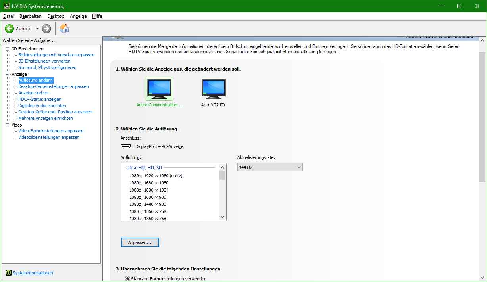Collapse the 3D-Einstellungen tree node
Image resolution: width=487 pixels, height=282 pixels.
[x=7, y=48]
